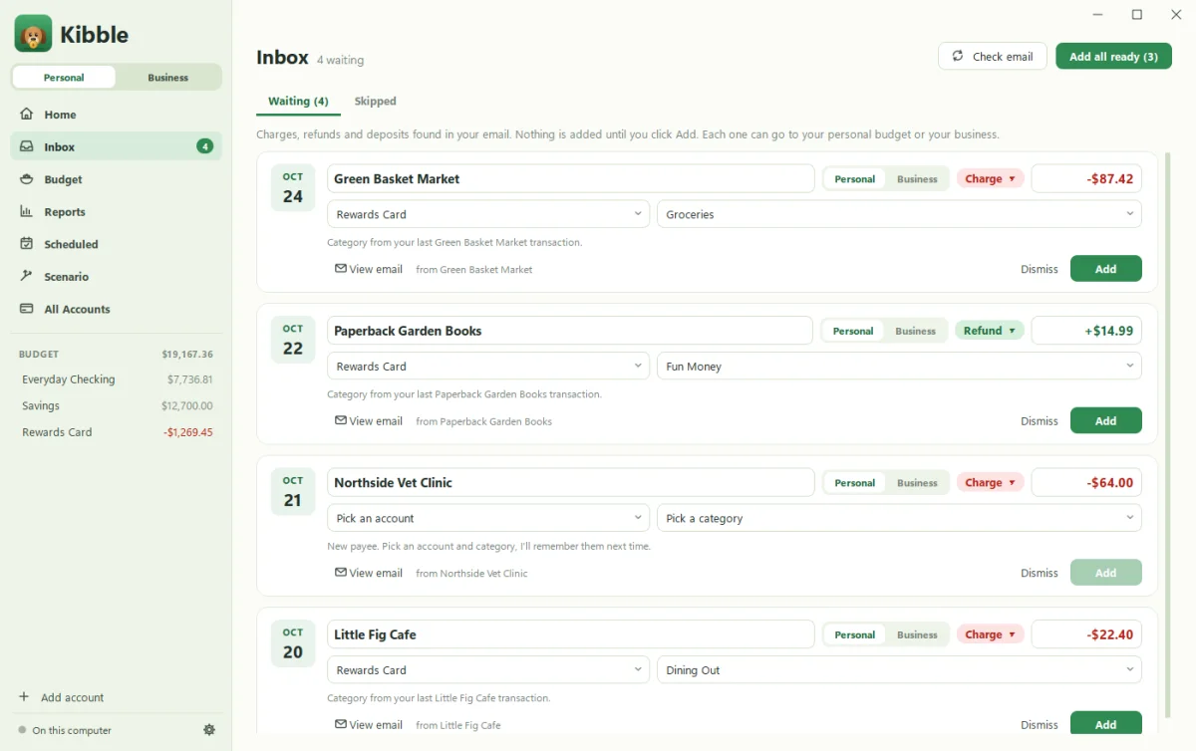Click envelope icon for Green Basket Market email
This screenshot has width=1196, height=751.
(341, 269)
